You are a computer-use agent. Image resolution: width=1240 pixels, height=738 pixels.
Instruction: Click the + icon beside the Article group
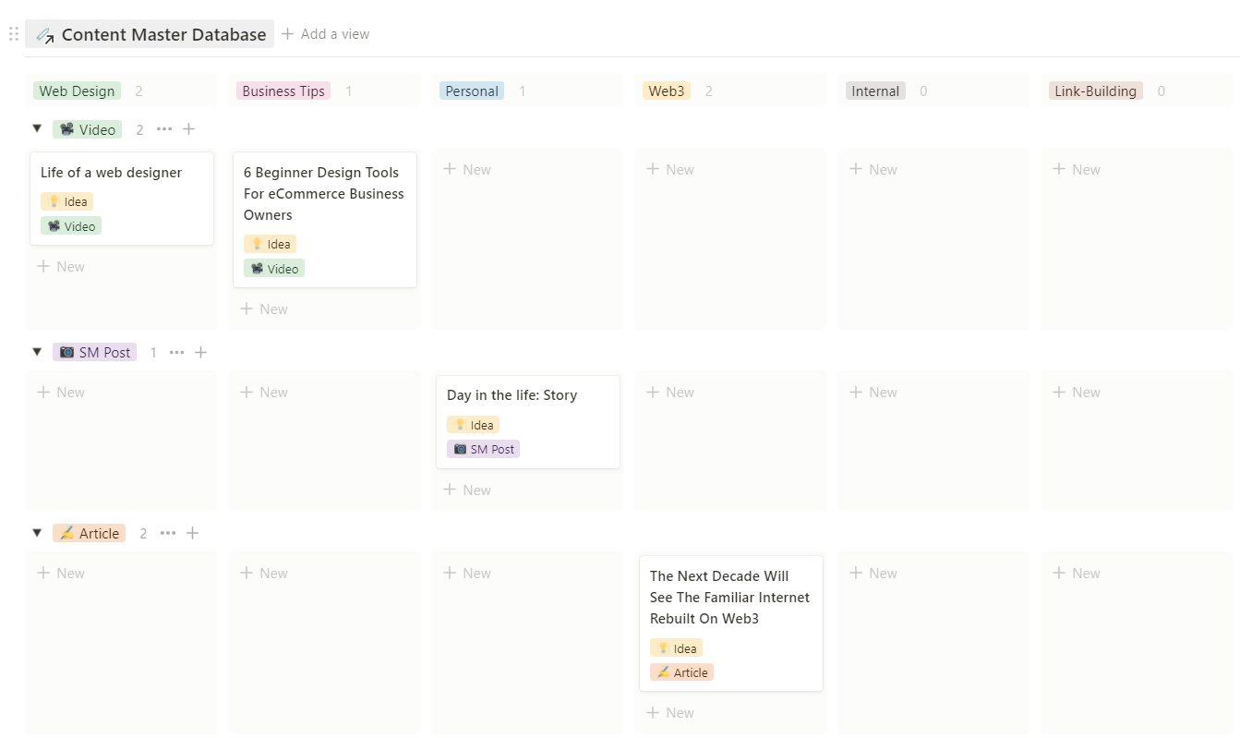191,533
